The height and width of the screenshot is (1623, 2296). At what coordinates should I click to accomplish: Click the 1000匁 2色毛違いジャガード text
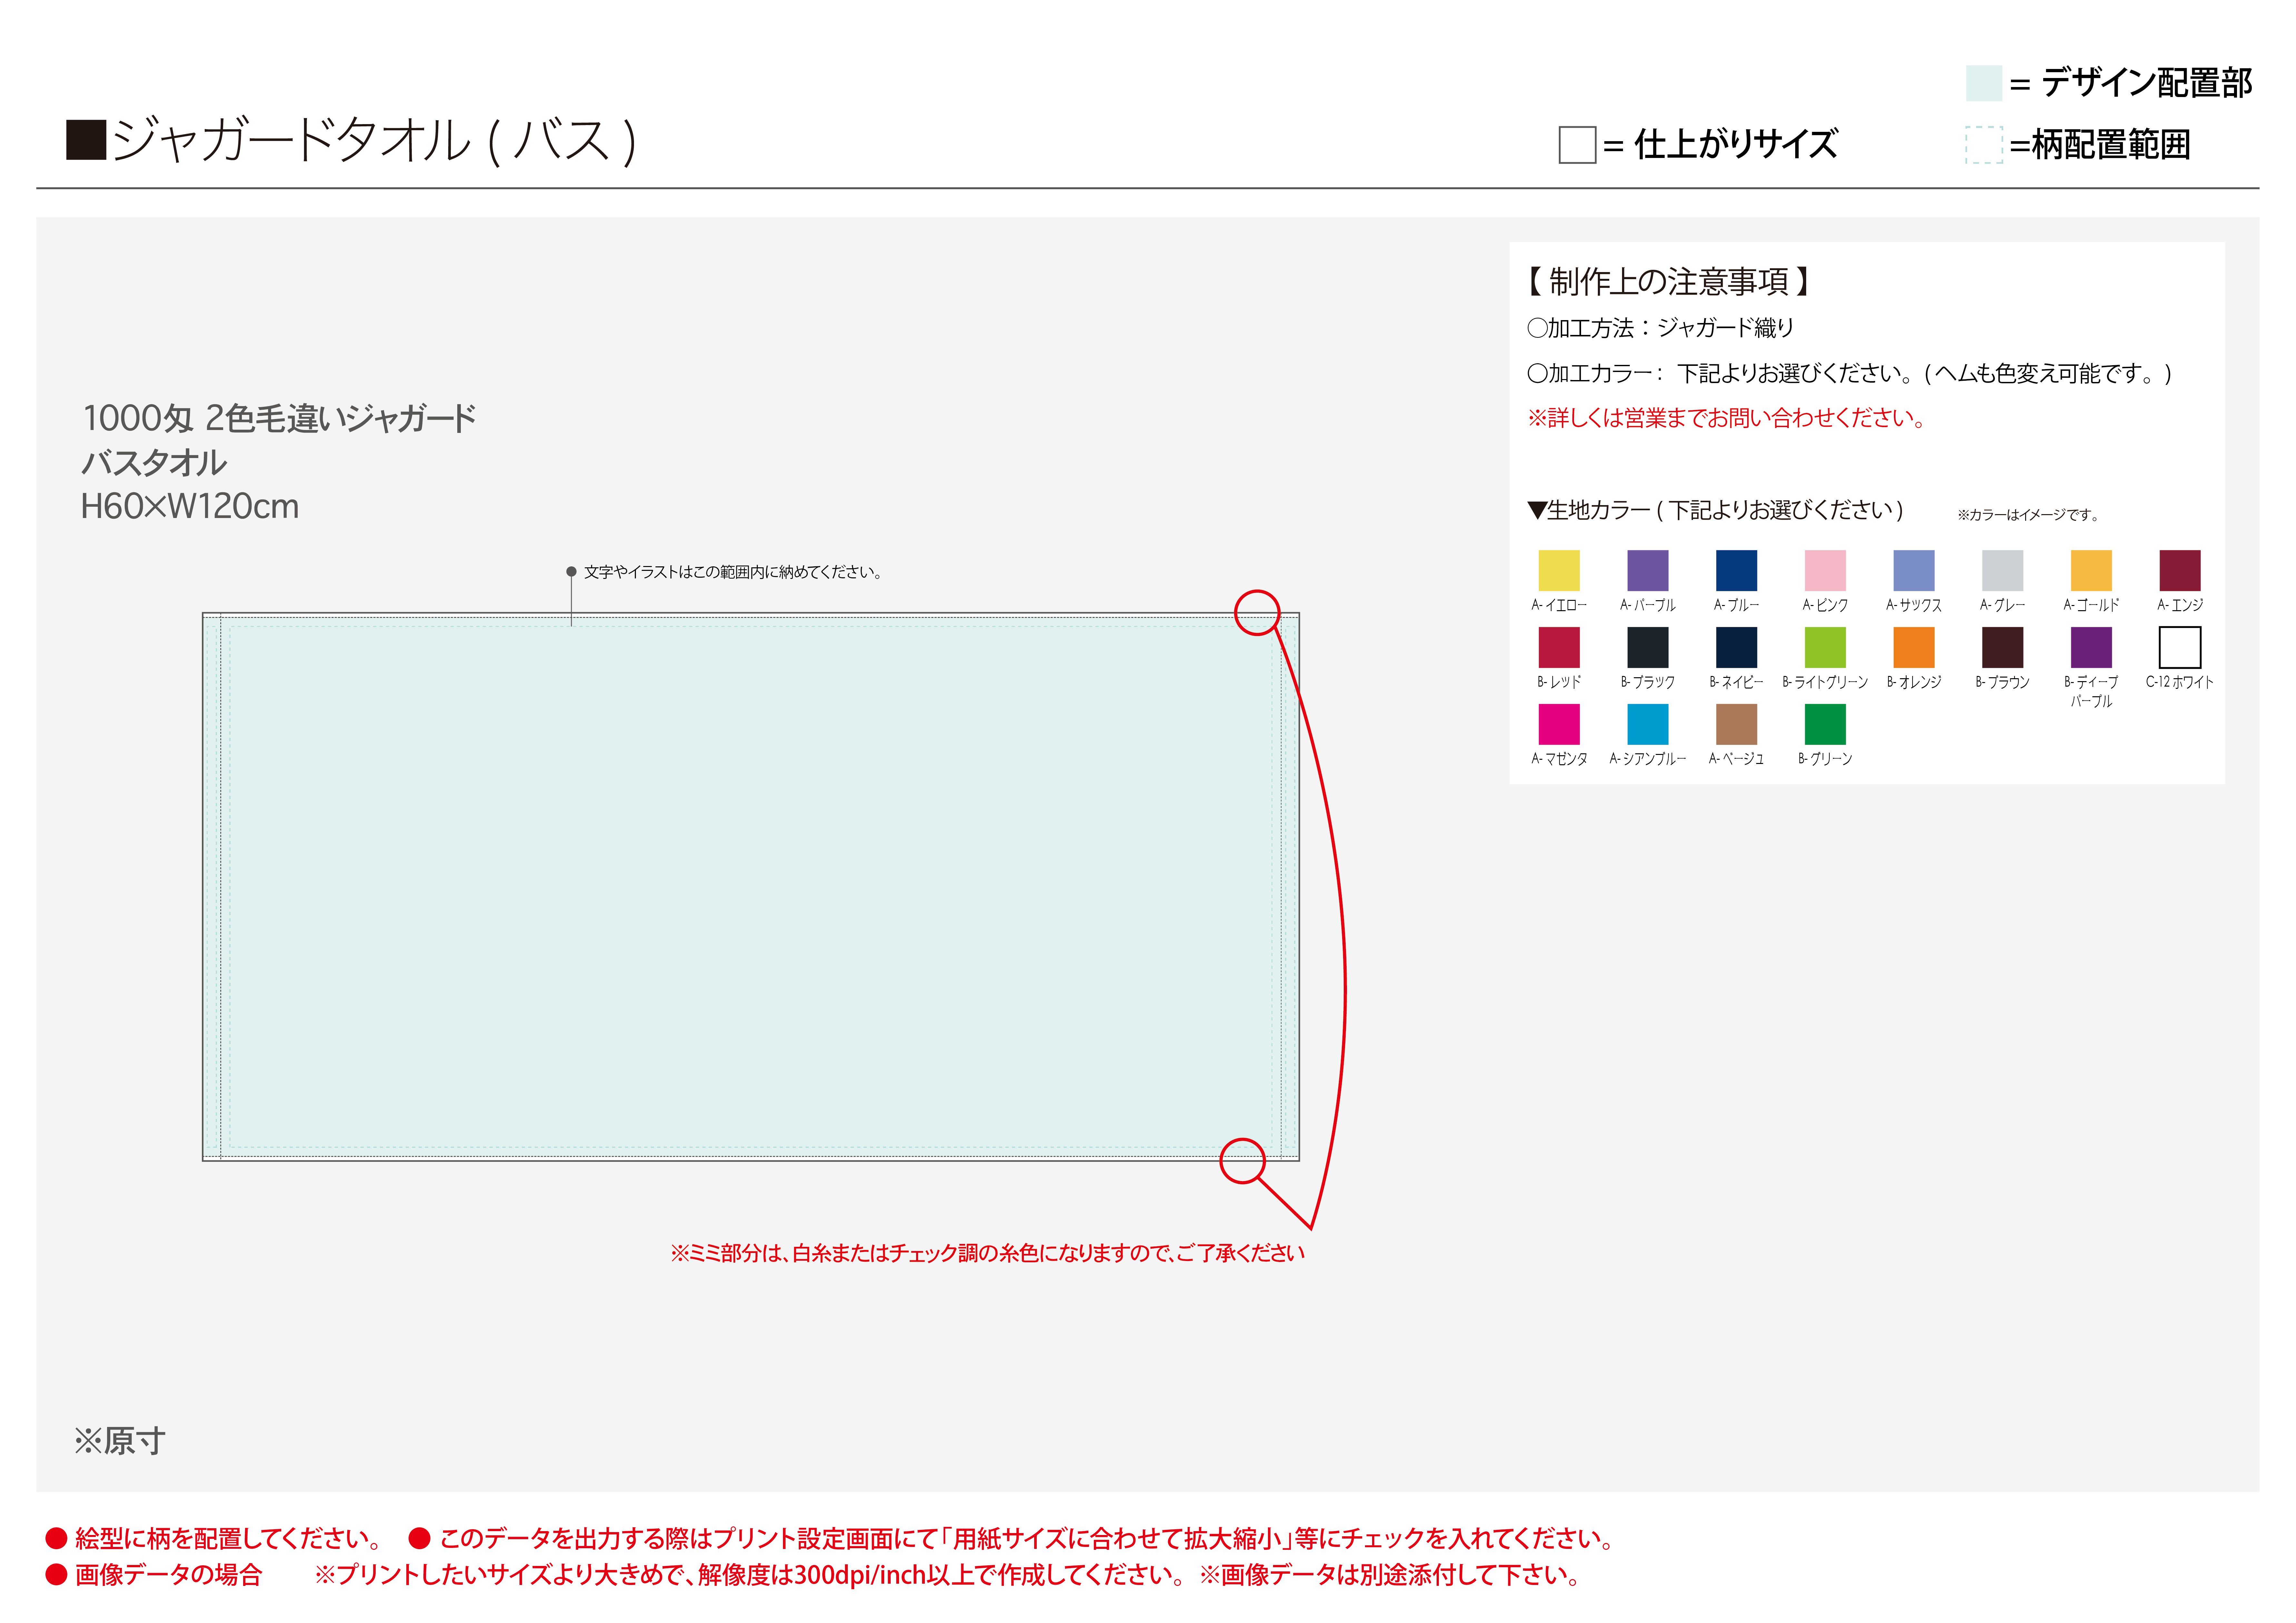279,418
